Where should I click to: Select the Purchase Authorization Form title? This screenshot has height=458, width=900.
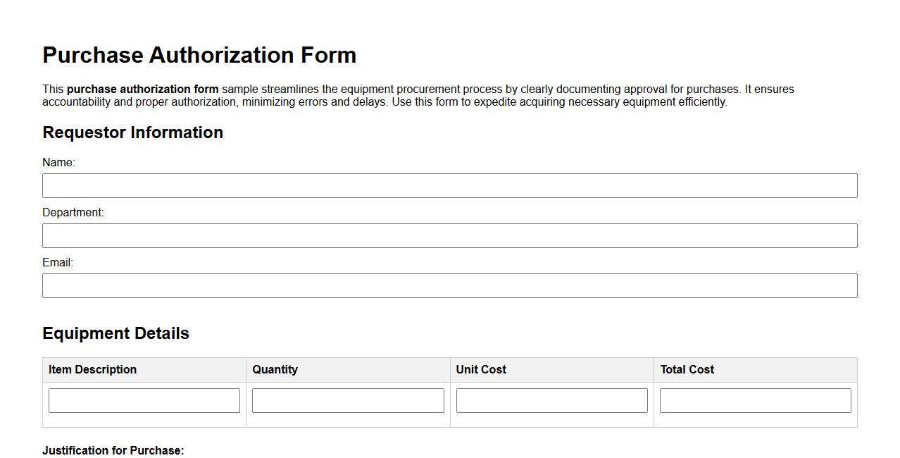tap(199, 55)
